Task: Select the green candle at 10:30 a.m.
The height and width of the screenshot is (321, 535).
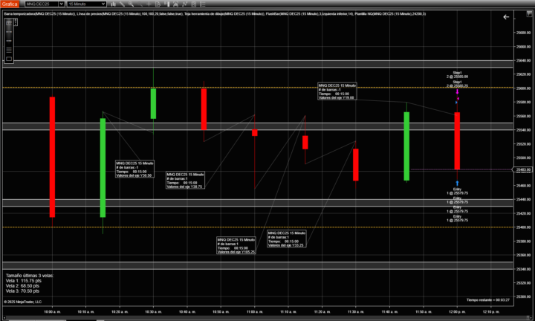Action: pos(153,103)
